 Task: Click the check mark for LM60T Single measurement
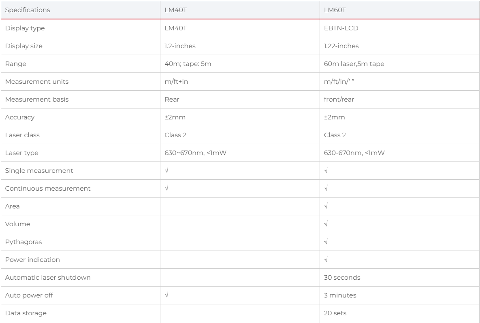[326, 171]
